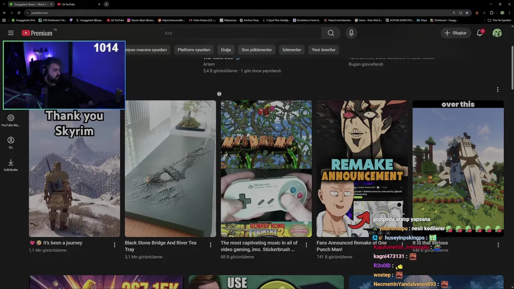Open the Chrome three-dot menu
The image size is (514, 289).
click(x=510, y=12)
